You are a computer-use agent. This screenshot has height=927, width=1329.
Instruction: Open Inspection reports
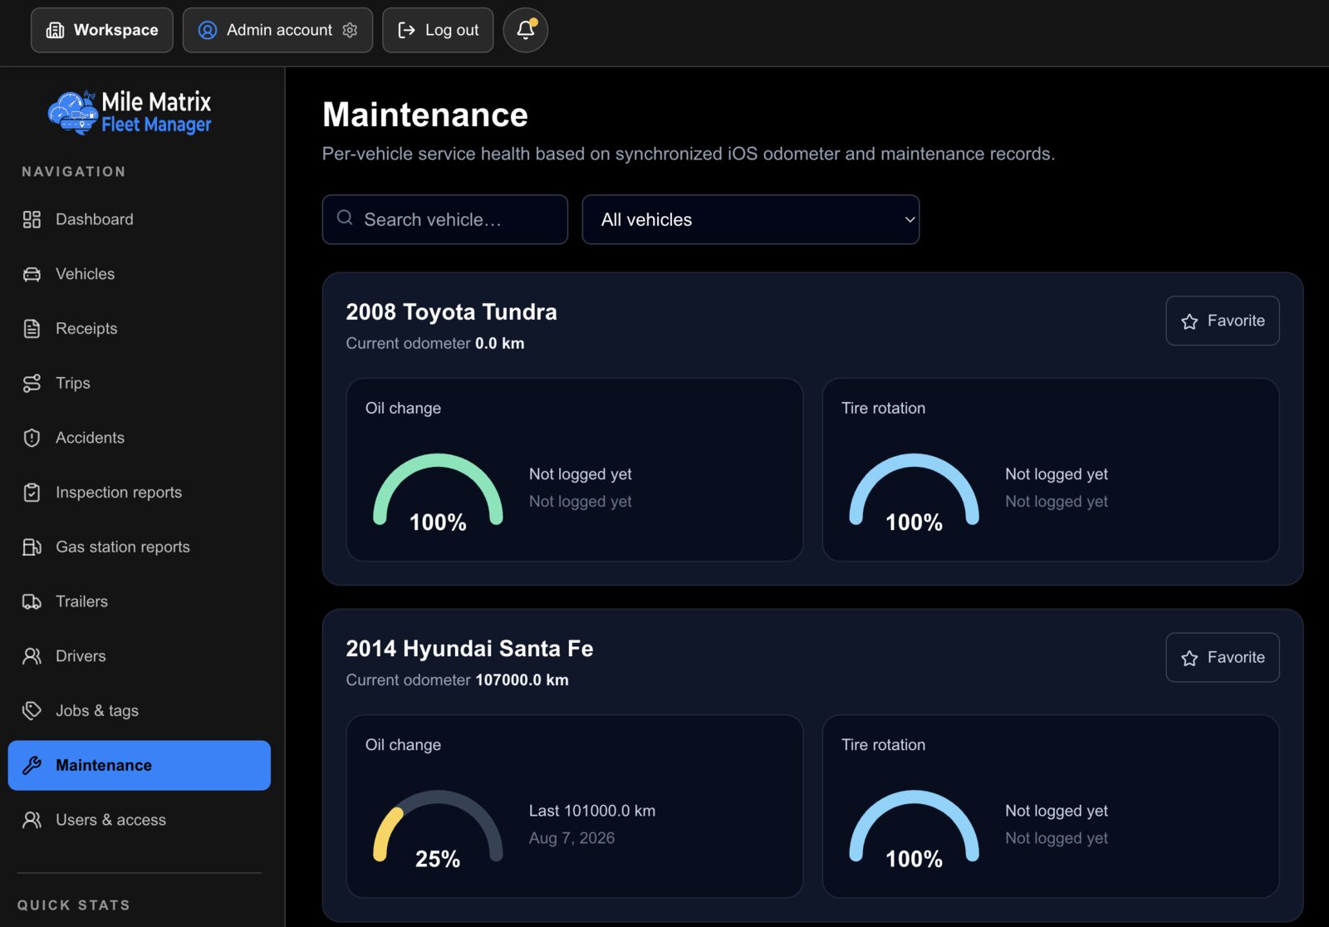coord(139,493)
